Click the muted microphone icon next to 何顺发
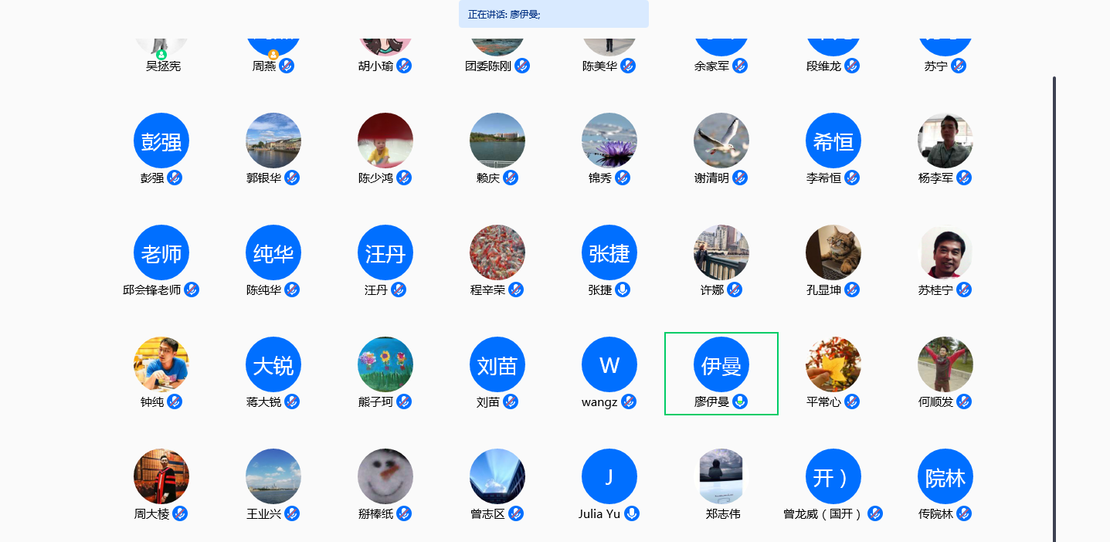This screenshot has height=542, width=1110. [964, 401]
